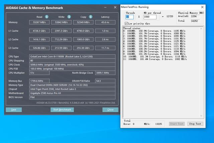Minimize the AIDA64 benchmark window
Viewport: 214px width, 143px height.
[105, 7]
